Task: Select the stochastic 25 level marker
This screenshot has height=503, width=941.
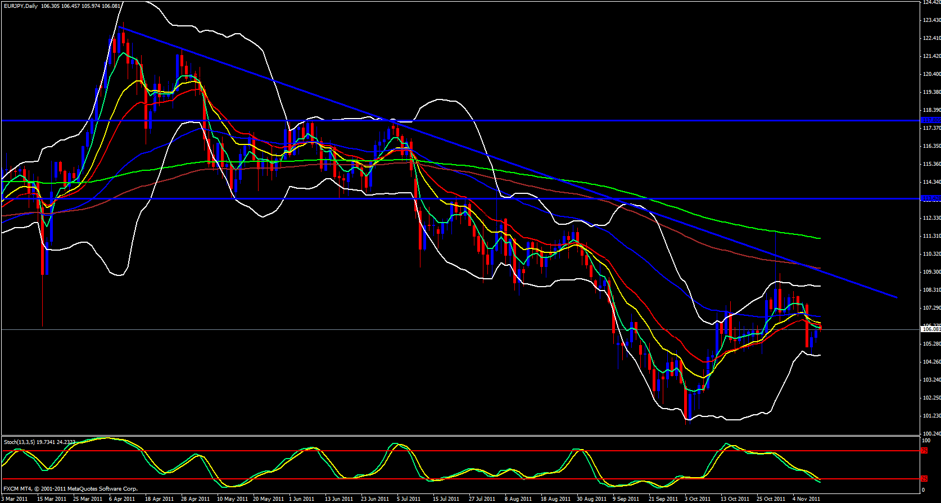Action: coord(924,479)
